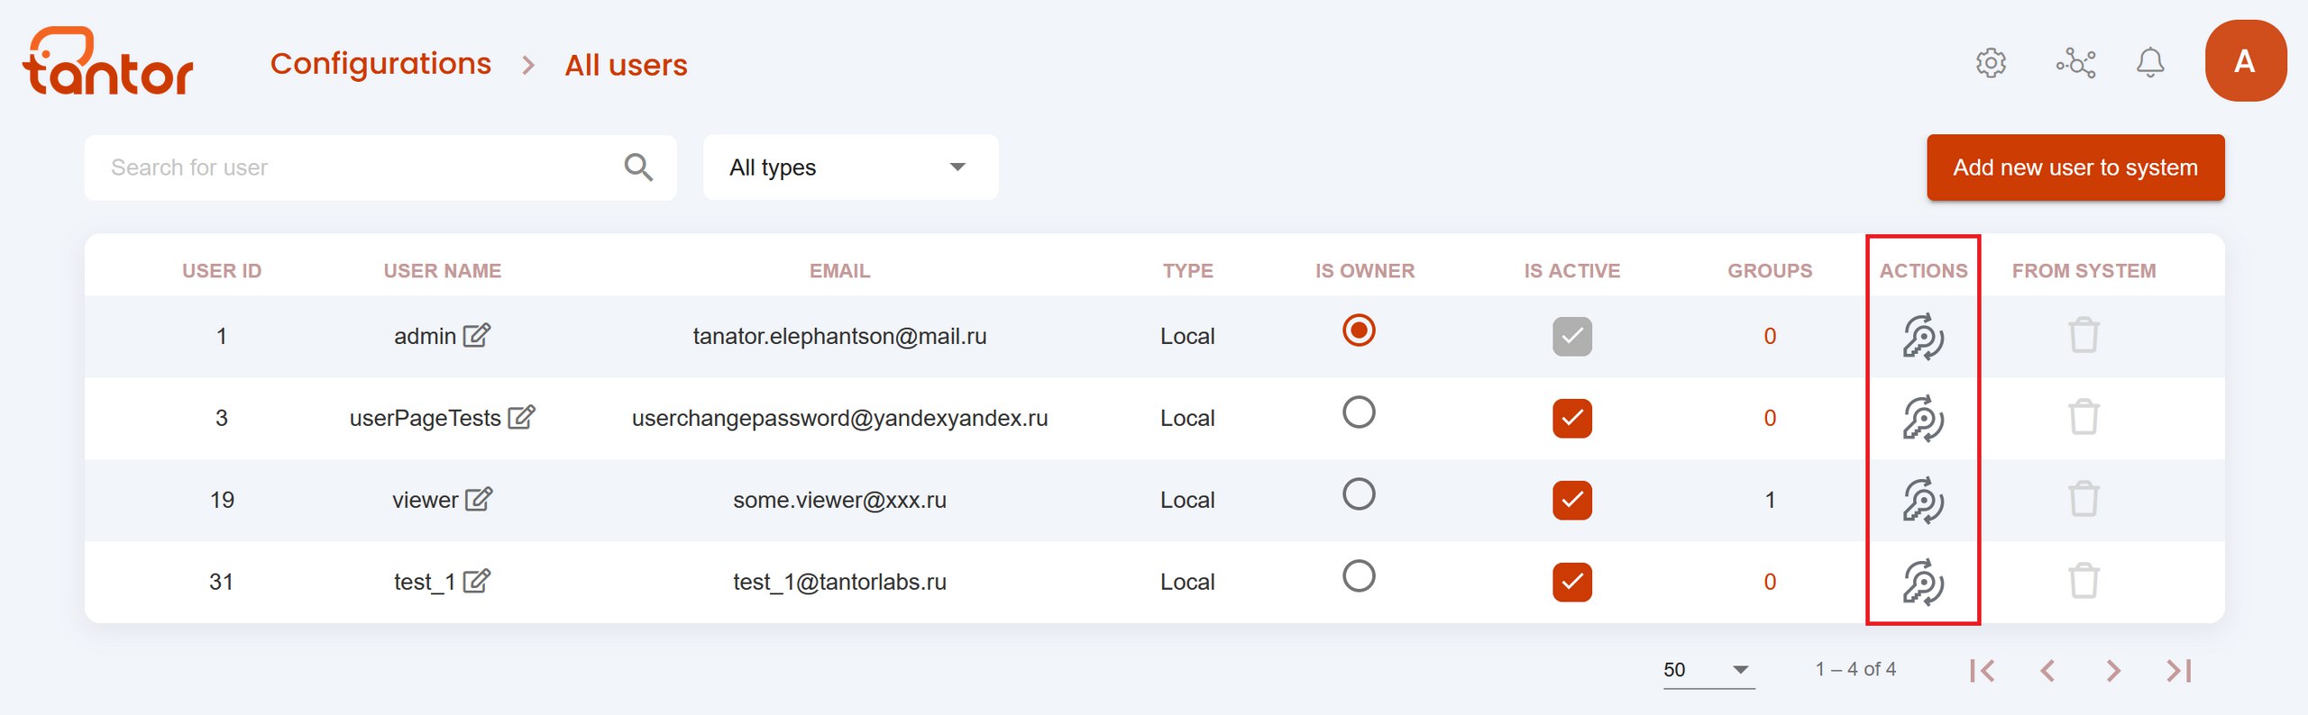Click user ID 19 cell
The image size is (2308, 715).
[222, 500]
